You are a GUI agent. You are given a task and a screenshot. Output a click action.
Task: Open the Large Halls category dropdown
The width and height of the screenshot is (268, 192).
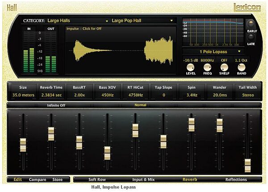(78, 21)
